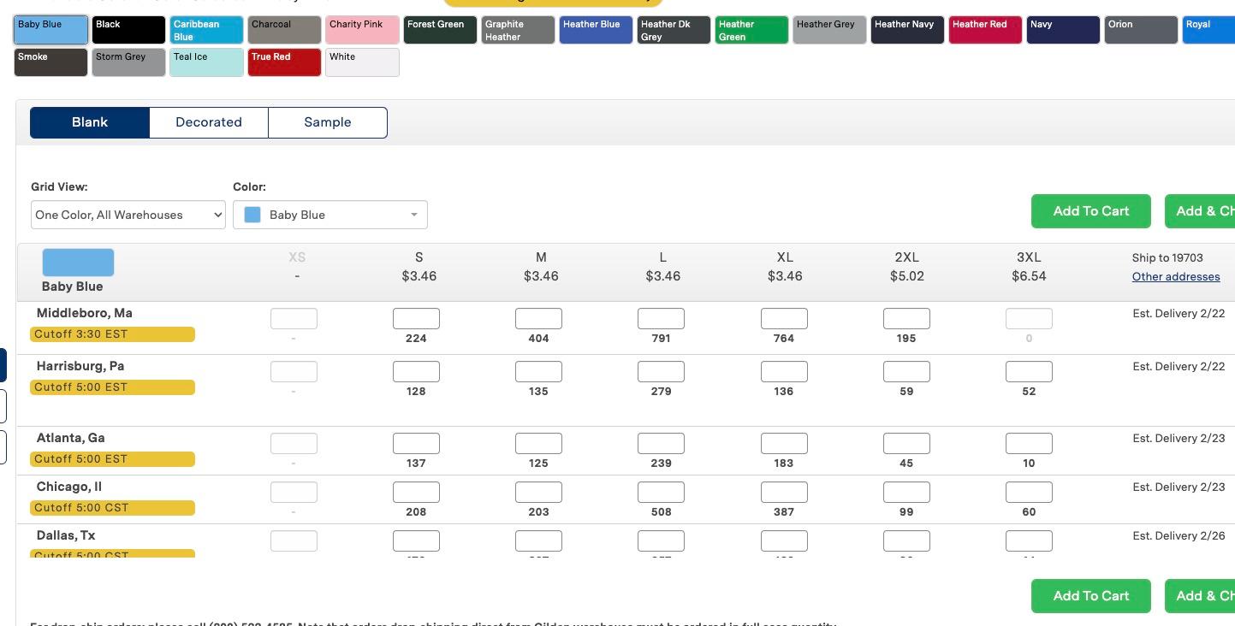This screenshot has width=1235, height=626.
Task: Pick the Heather Green color swatch
Action: (751, 30)
